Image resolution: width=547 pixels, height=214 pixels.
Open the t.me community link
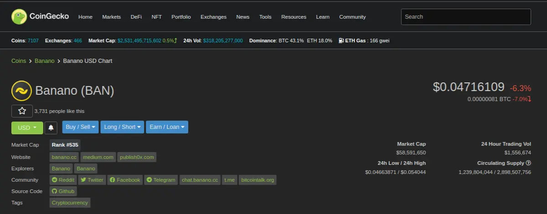229,180
